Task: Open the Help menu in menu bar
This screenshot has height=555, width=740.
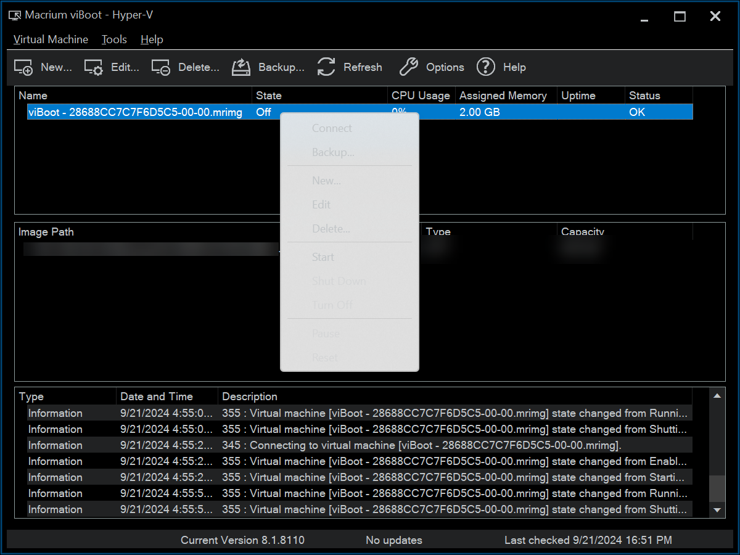Action: pos(152,39)
